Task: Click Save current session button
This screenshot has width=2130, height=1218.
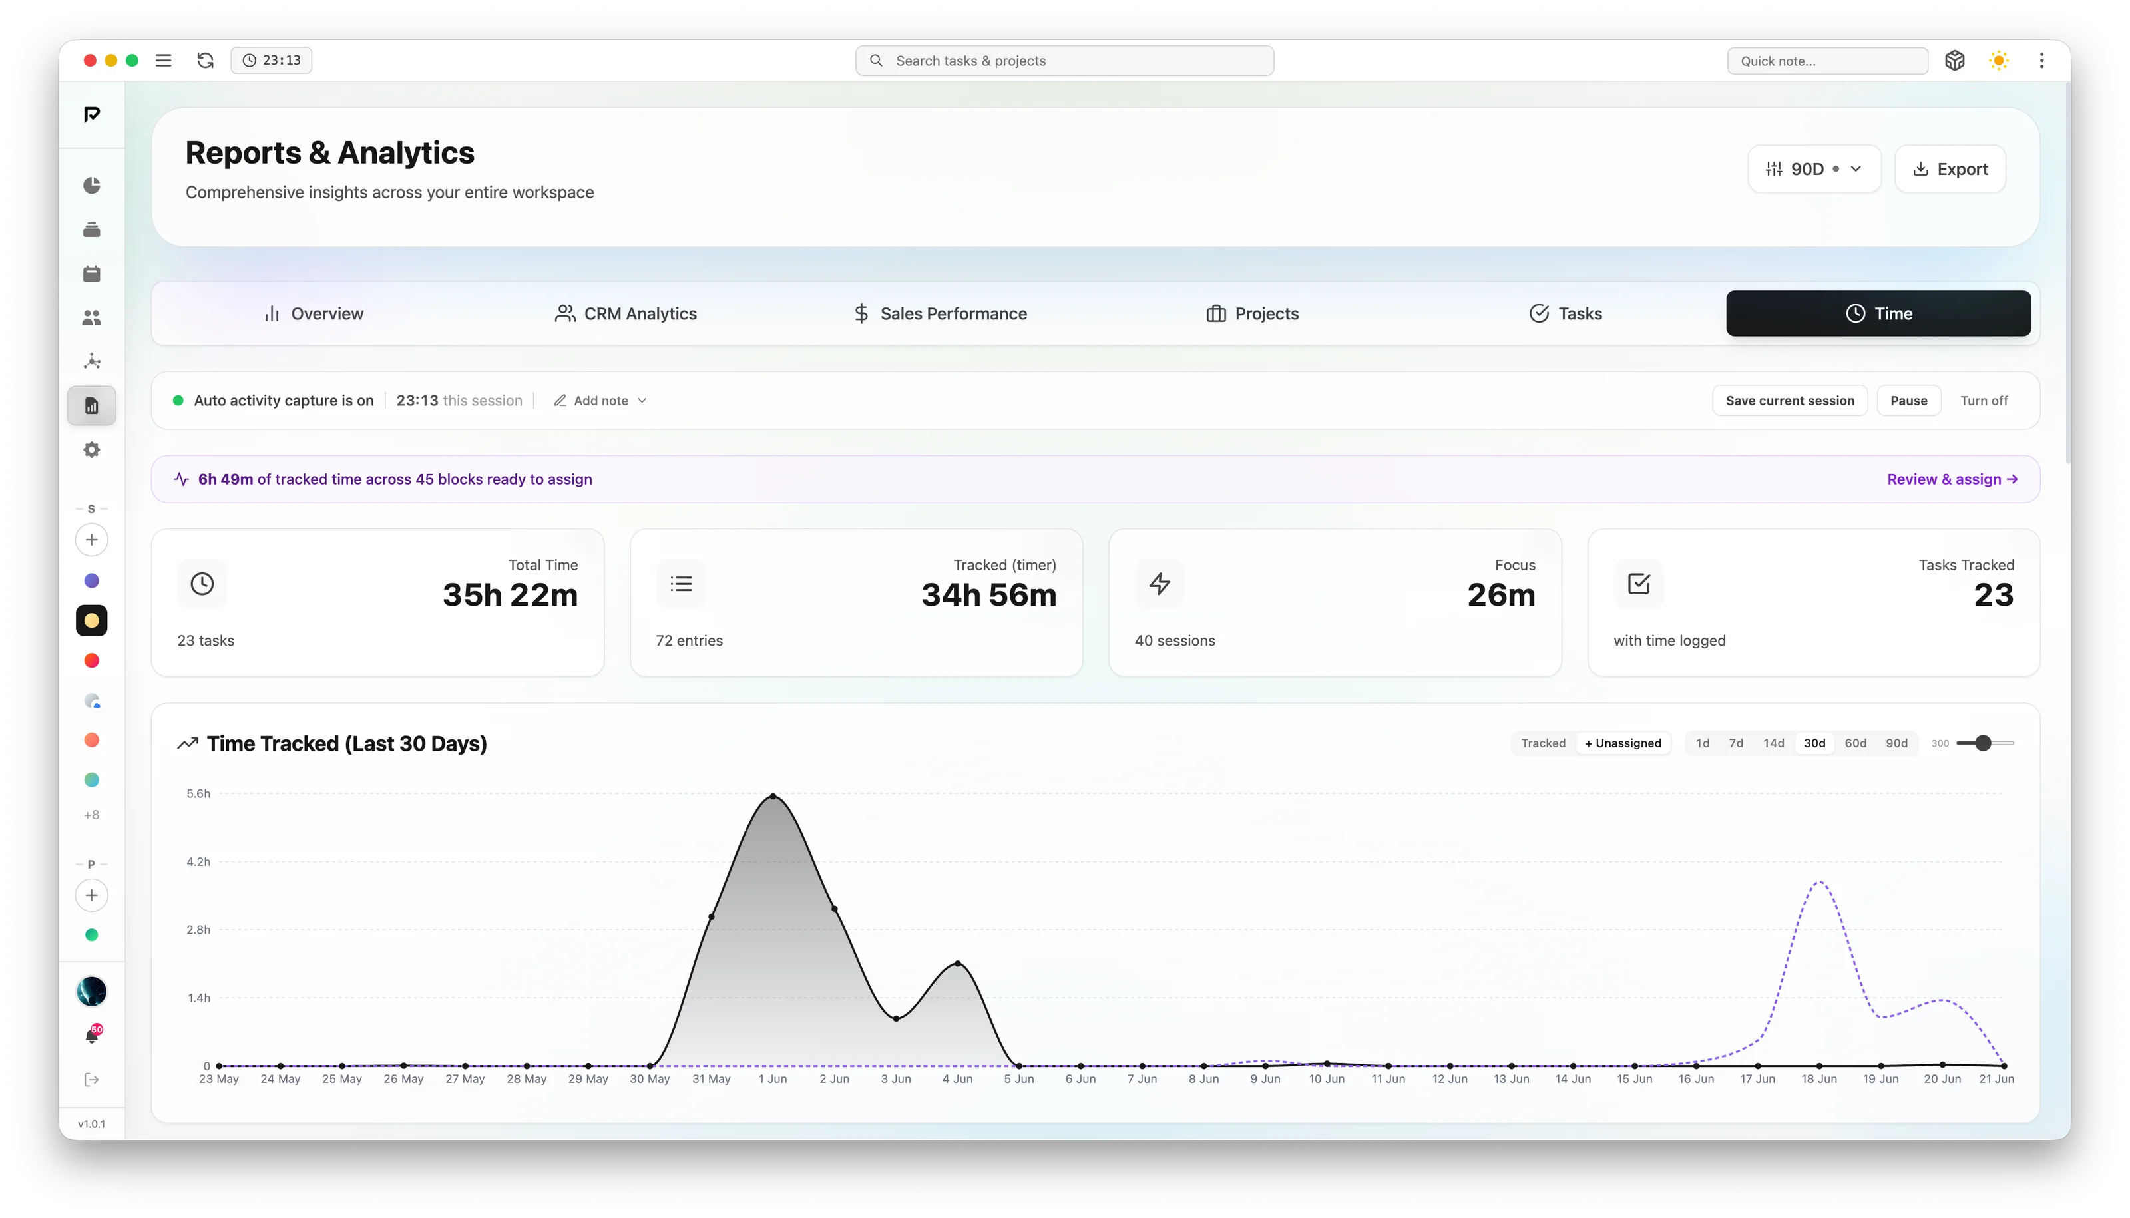Action: pos(1789,401)
